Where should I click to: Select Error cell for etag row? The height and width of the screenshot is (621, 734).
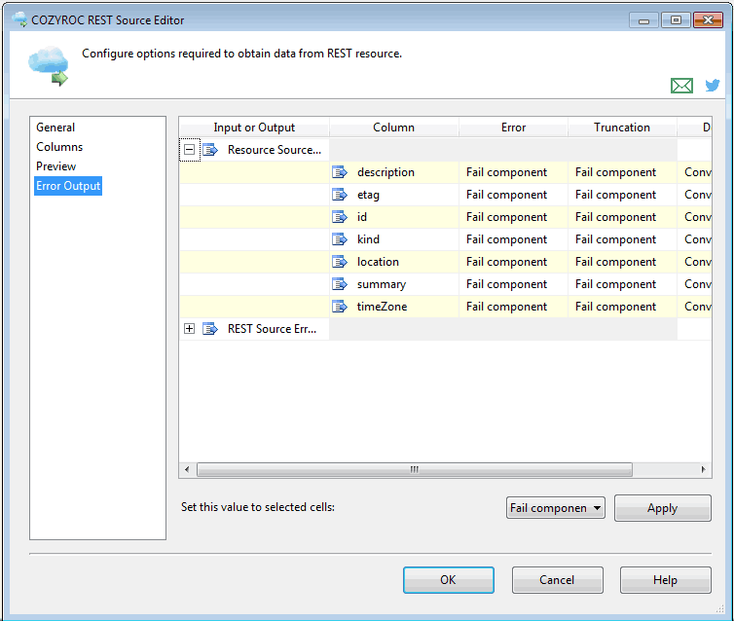pyautogui.click(x=514, y=195)
